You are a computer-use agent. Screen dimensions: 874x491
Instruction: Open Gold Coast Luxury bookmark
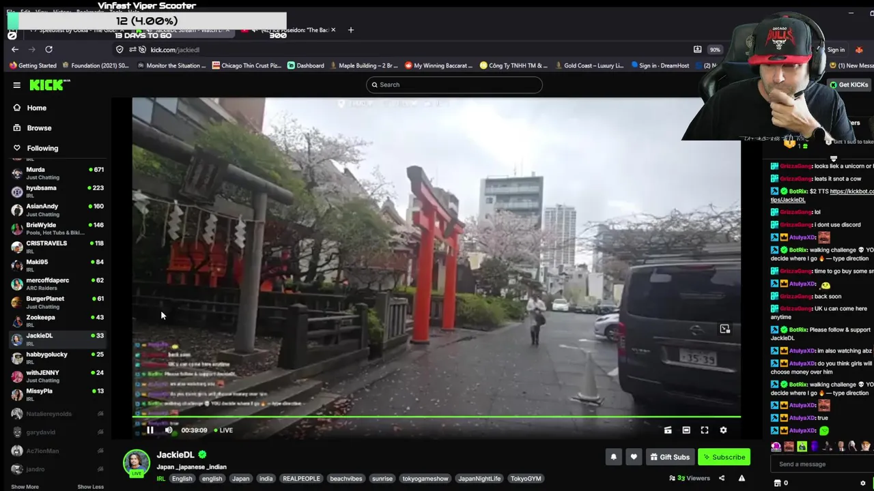coord(589,65)
